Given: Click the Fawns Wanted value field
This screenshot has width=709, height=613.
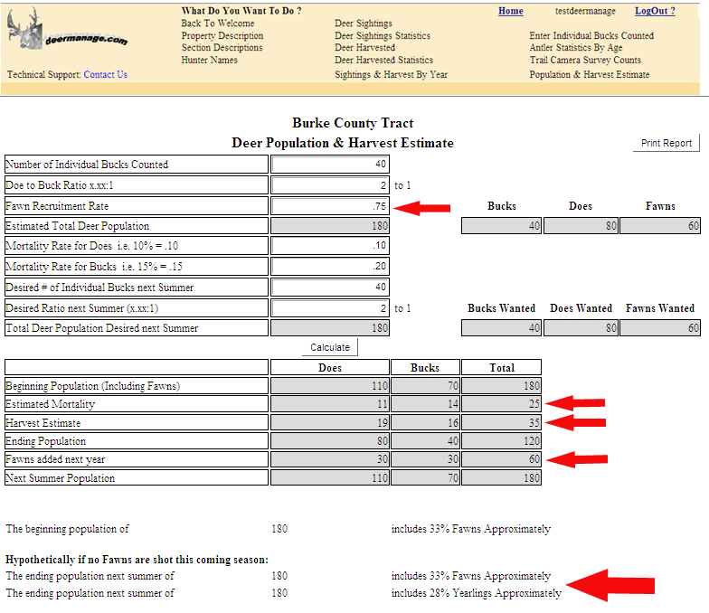Looking at the screenshot, I should (660, 327).
